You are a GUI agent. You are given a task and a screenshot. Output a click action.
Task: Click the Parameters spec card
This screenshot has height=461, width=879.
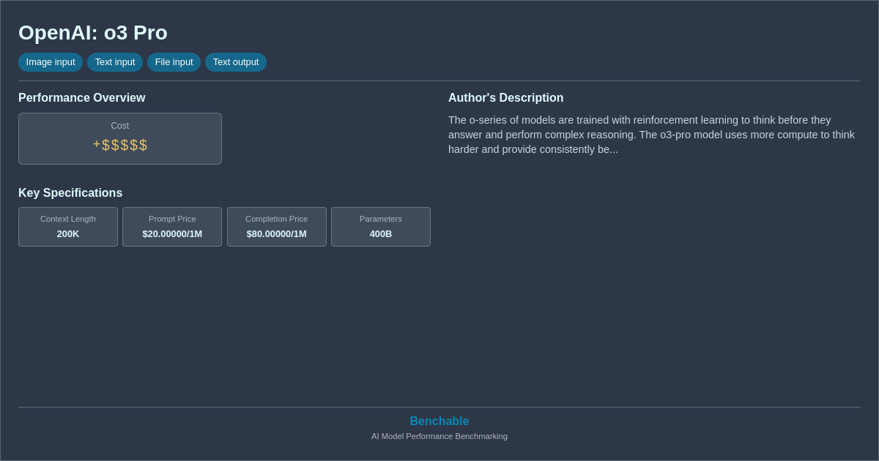(x=380, y=227)
